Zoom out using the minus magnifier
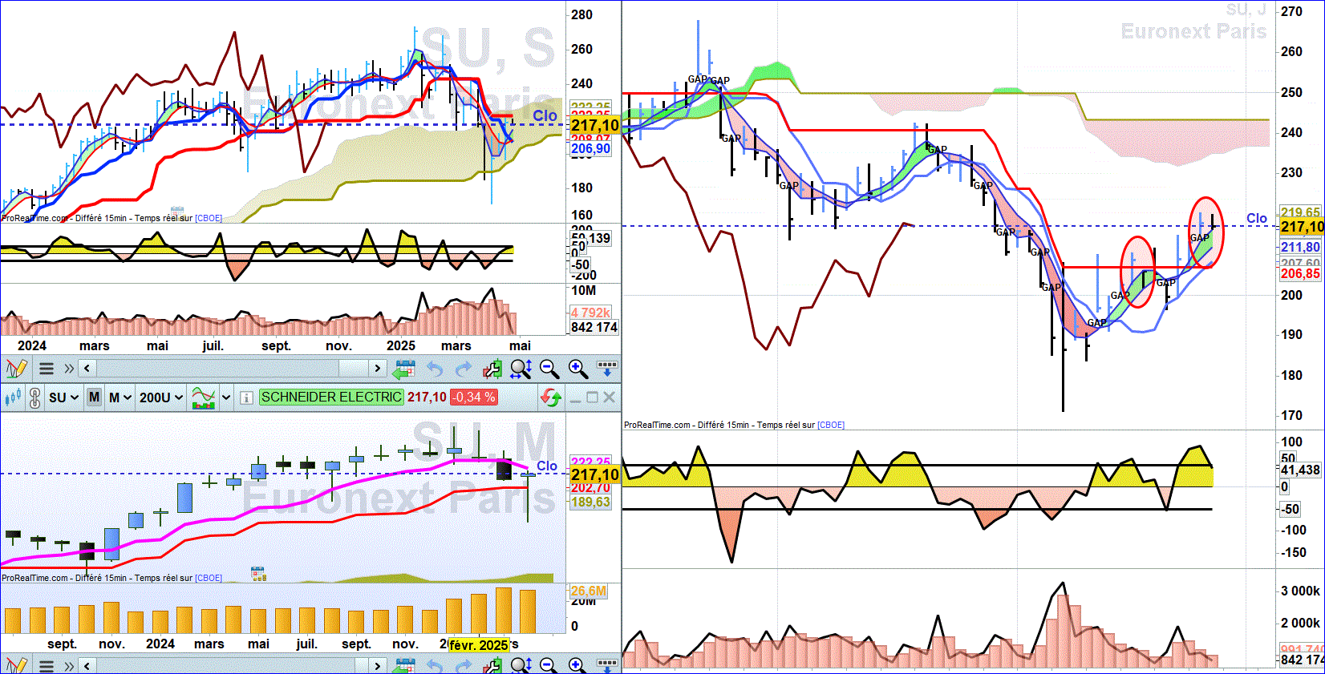 549,369
